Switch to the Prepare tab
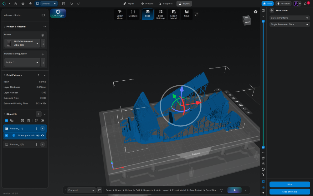This screenshot has height=196, width=313. (x=147, y=3)
